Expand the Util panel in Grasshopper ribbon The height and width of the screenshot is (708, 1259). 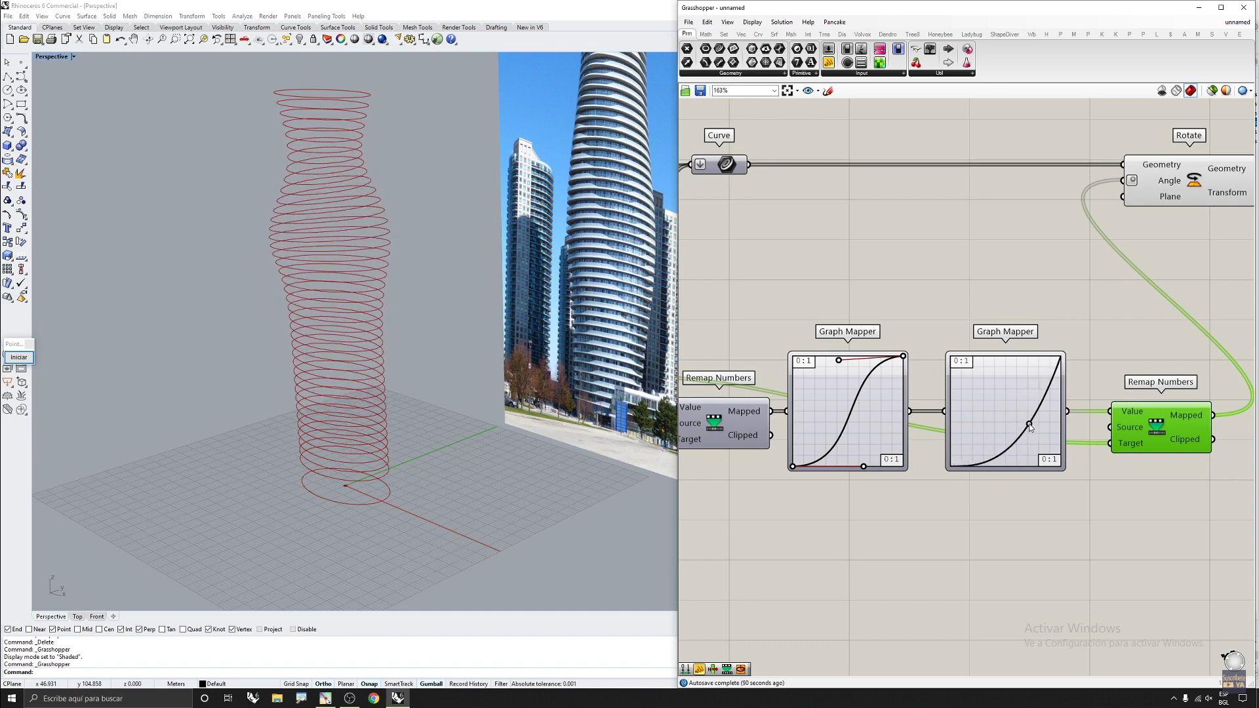pos(972,73)
